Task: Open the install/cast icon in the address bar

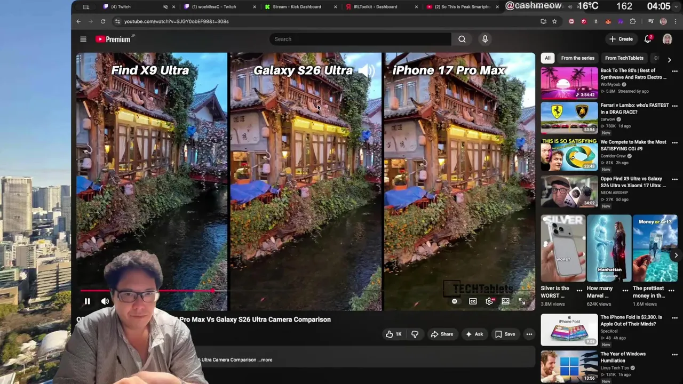Action: 543,21
